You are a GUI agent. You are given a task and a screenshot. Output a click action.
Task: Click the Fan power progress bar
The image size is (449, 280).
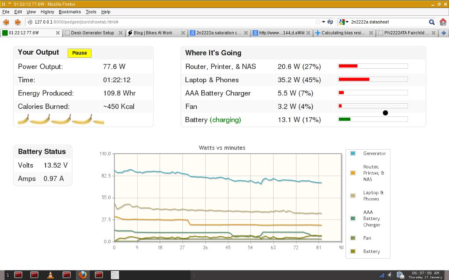pyautogui.click(x=373, y=106)
